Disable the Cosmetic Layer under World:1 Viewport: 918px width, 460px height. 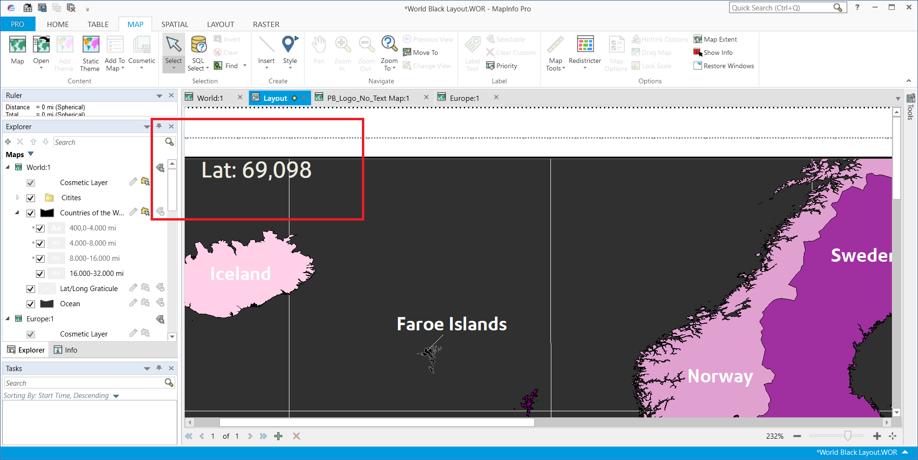tap(31, 182)
